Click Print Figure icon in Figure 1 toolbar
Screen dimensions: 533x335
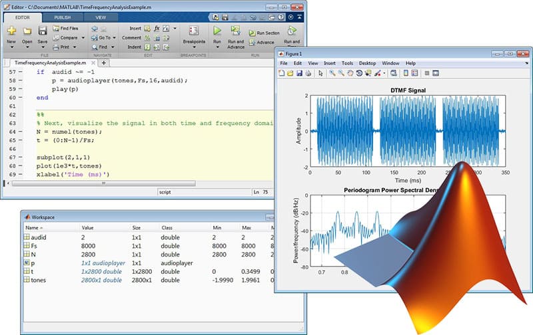coord(308,73)
